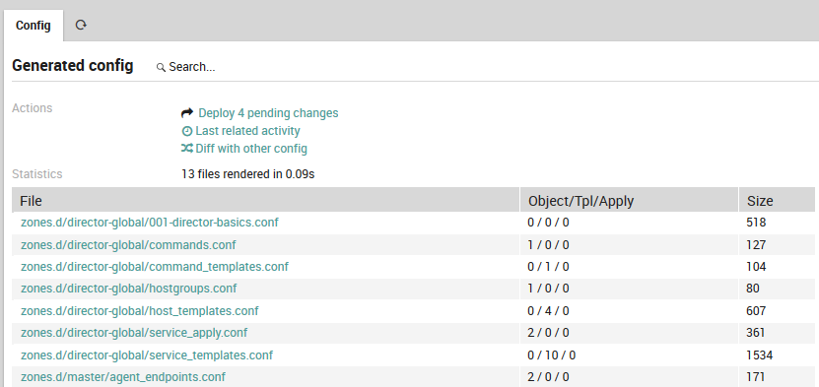Screen dimensions: 819x387
Task: Click the clock icon for last activity
Action: point(187,131)
